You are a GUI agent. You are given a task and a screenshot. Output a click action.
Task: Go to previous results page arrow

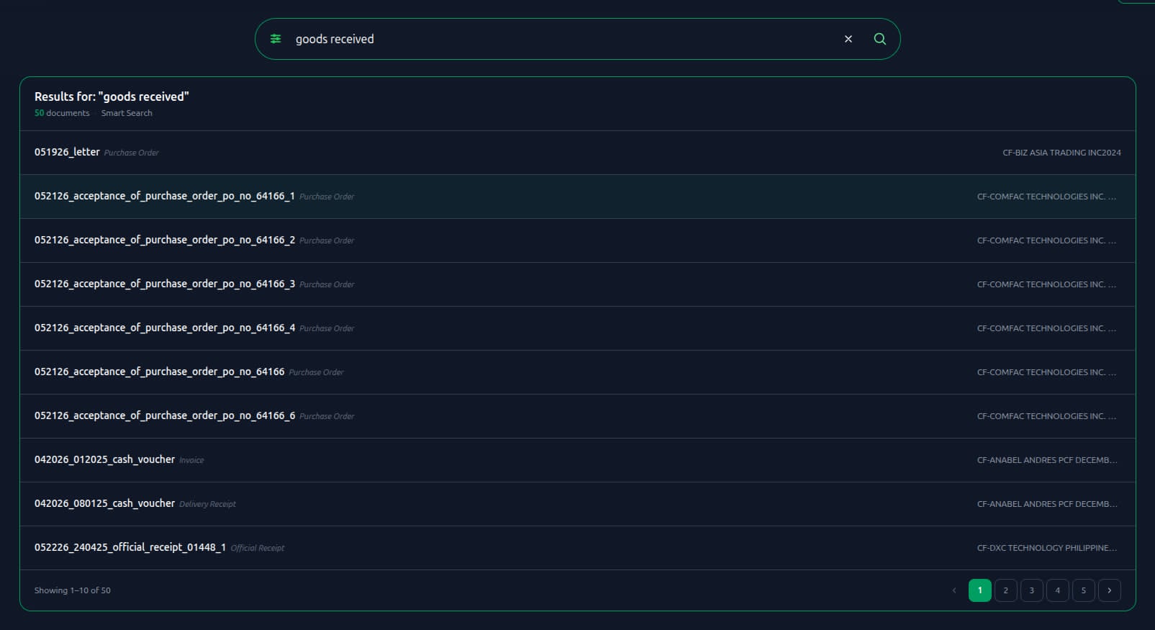[954, 590]
